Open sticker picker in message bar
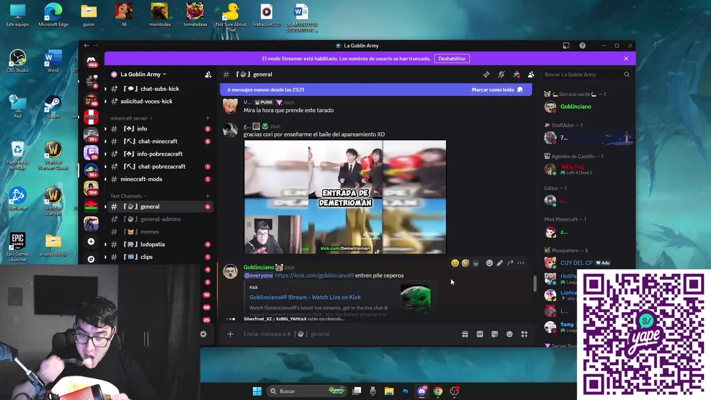The image size is (711, 400). click(494, 334)
